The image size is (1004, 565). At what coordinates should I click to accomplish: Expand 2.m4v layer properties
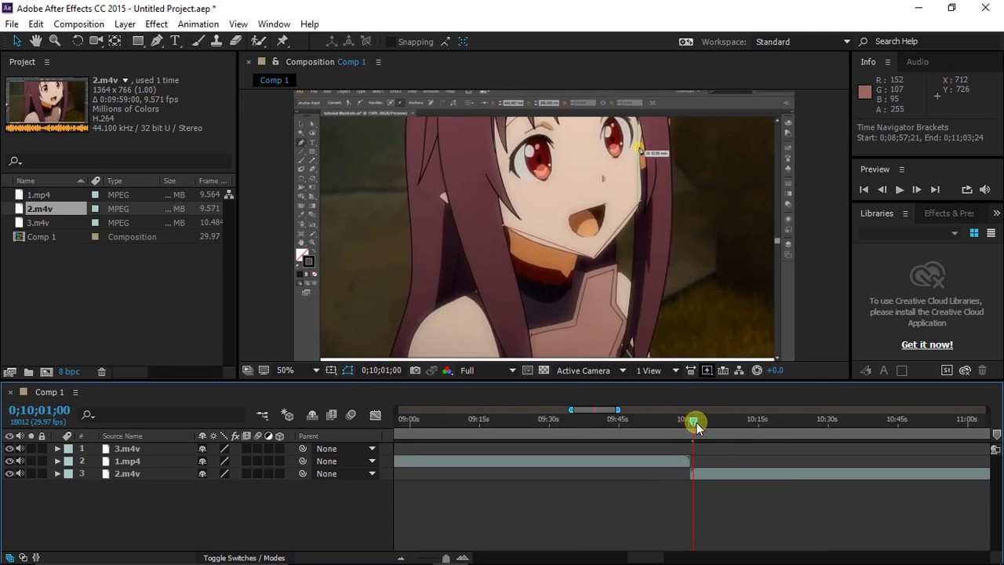pyautogui.click(x=57, y=474)
